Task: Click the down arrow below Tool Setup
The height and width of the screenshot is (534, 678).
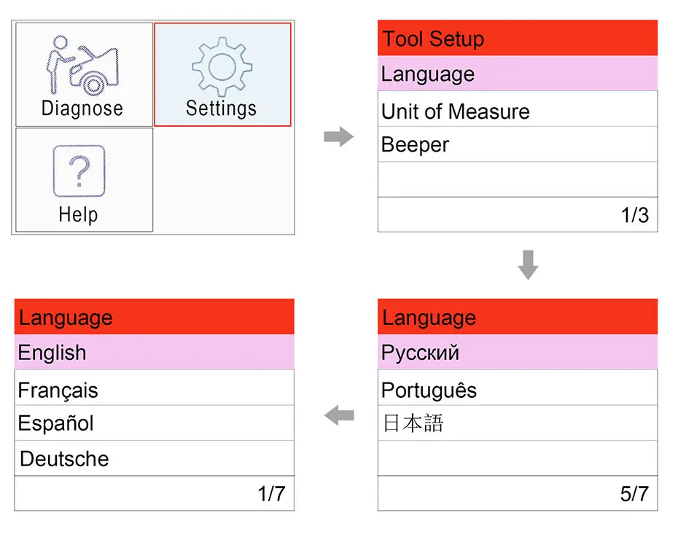Action: point(528,264)
